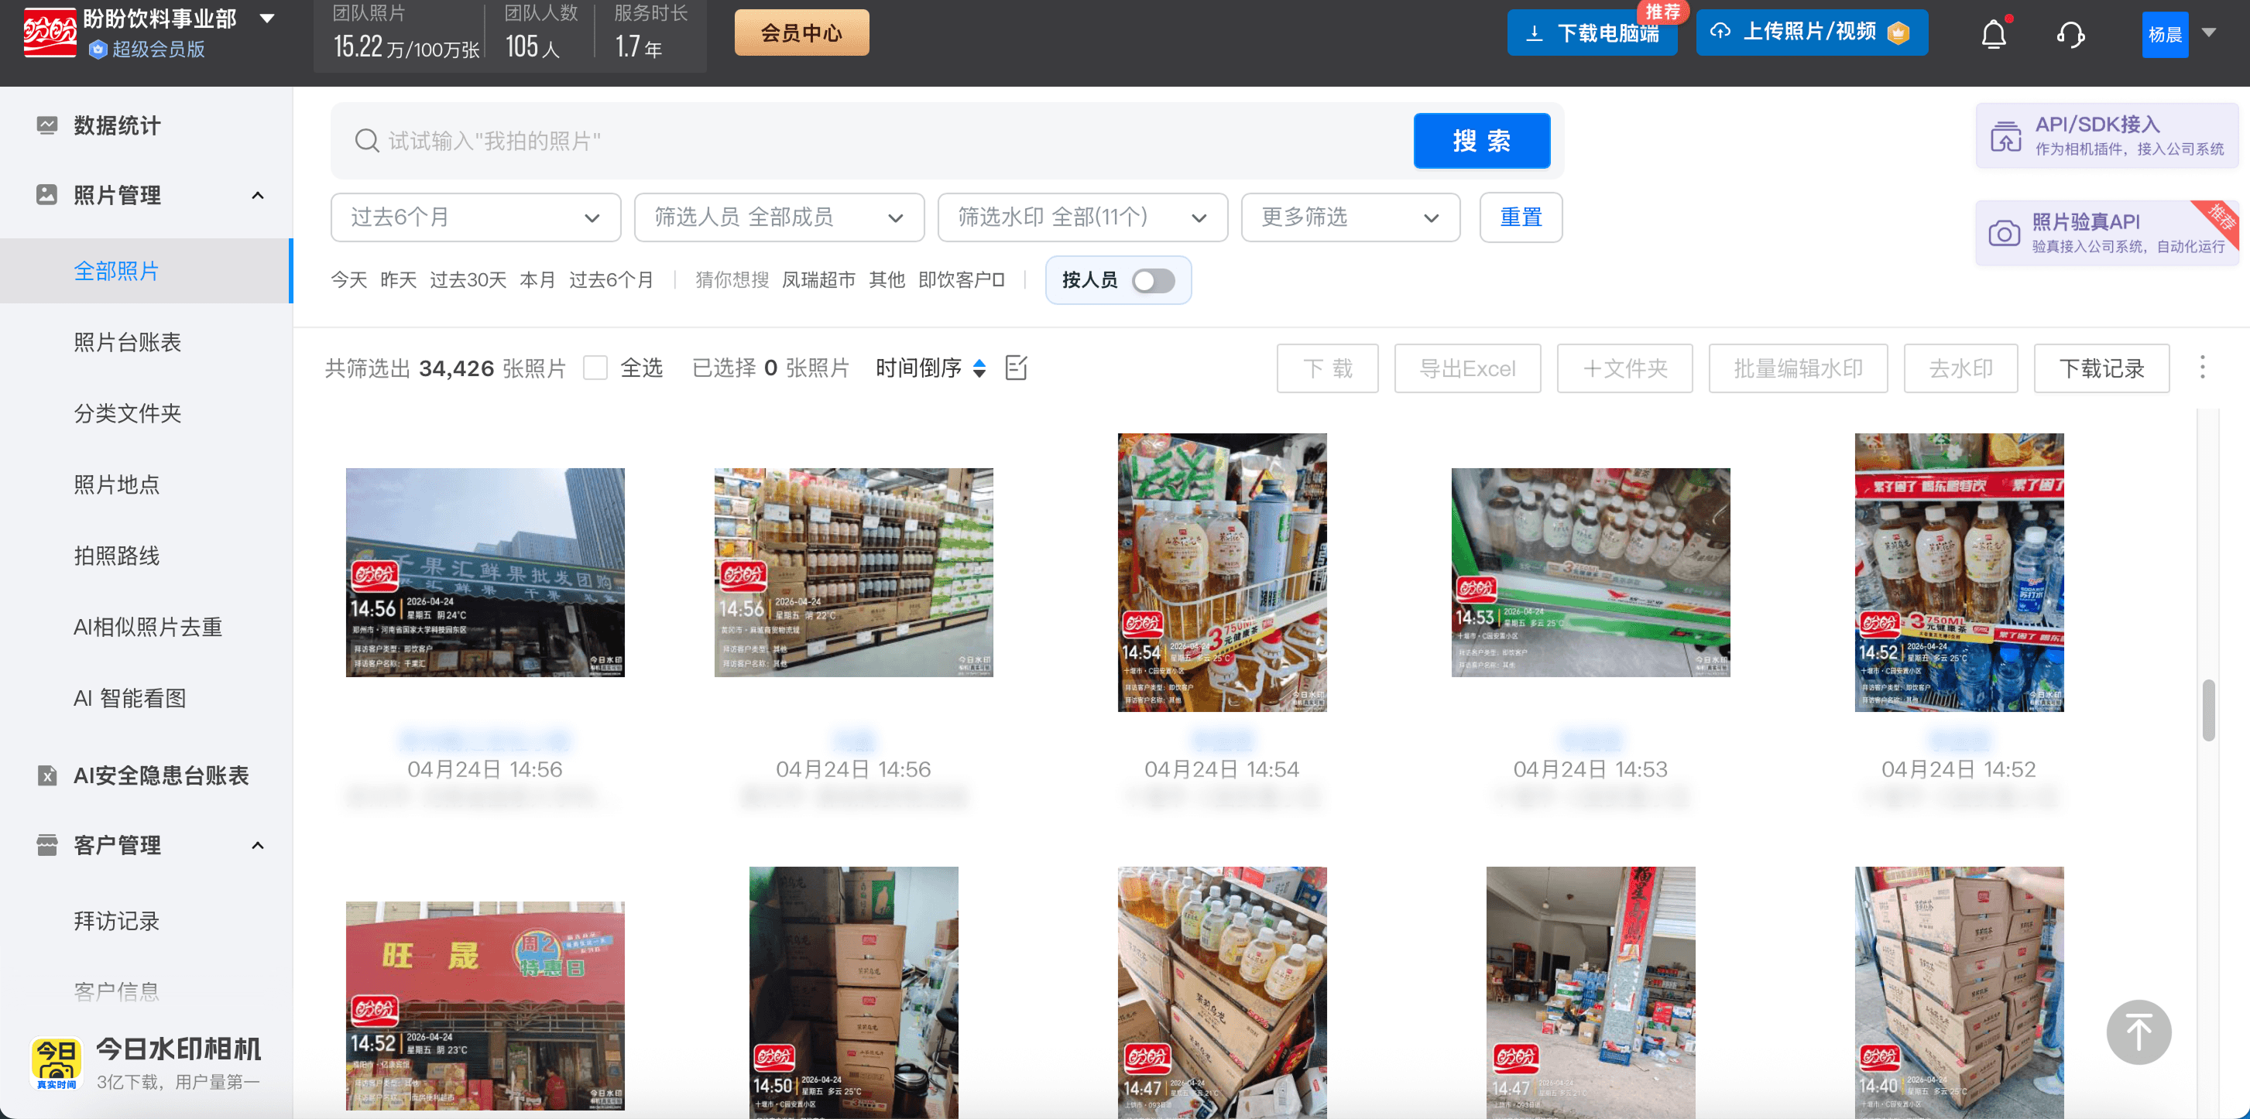Click the edit note icon beside 时间倒序
Image resolution: width=2250 pixels, height=1119 pixels.
[x=1016, y=368]
